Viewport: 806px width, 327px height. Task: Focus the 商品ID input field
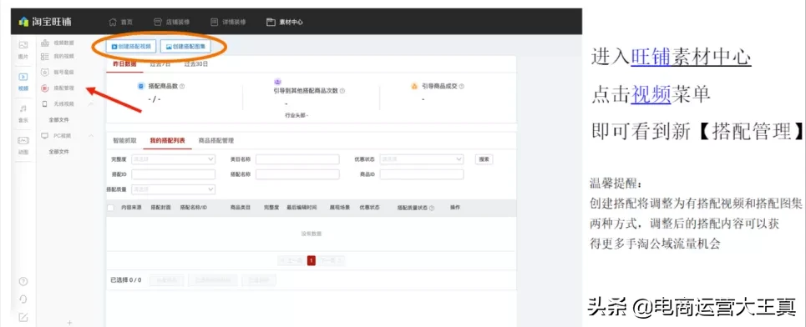pos(422,174)
